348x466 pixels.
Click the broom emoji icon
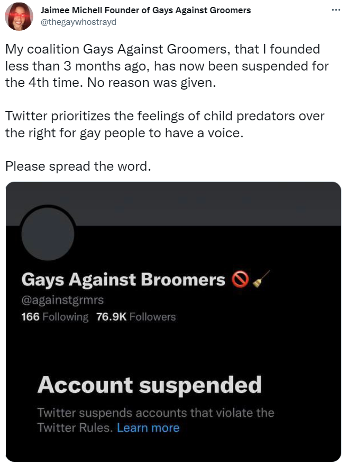coord(261,279)
